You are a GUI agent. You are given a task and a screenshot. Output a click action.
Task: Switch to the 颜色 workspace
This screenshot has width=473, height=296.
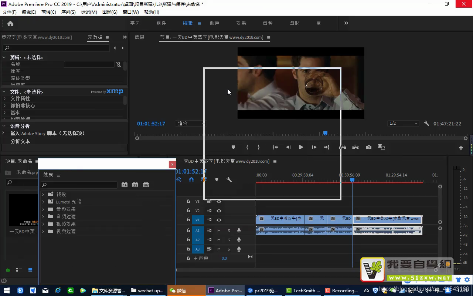point(214,23)
